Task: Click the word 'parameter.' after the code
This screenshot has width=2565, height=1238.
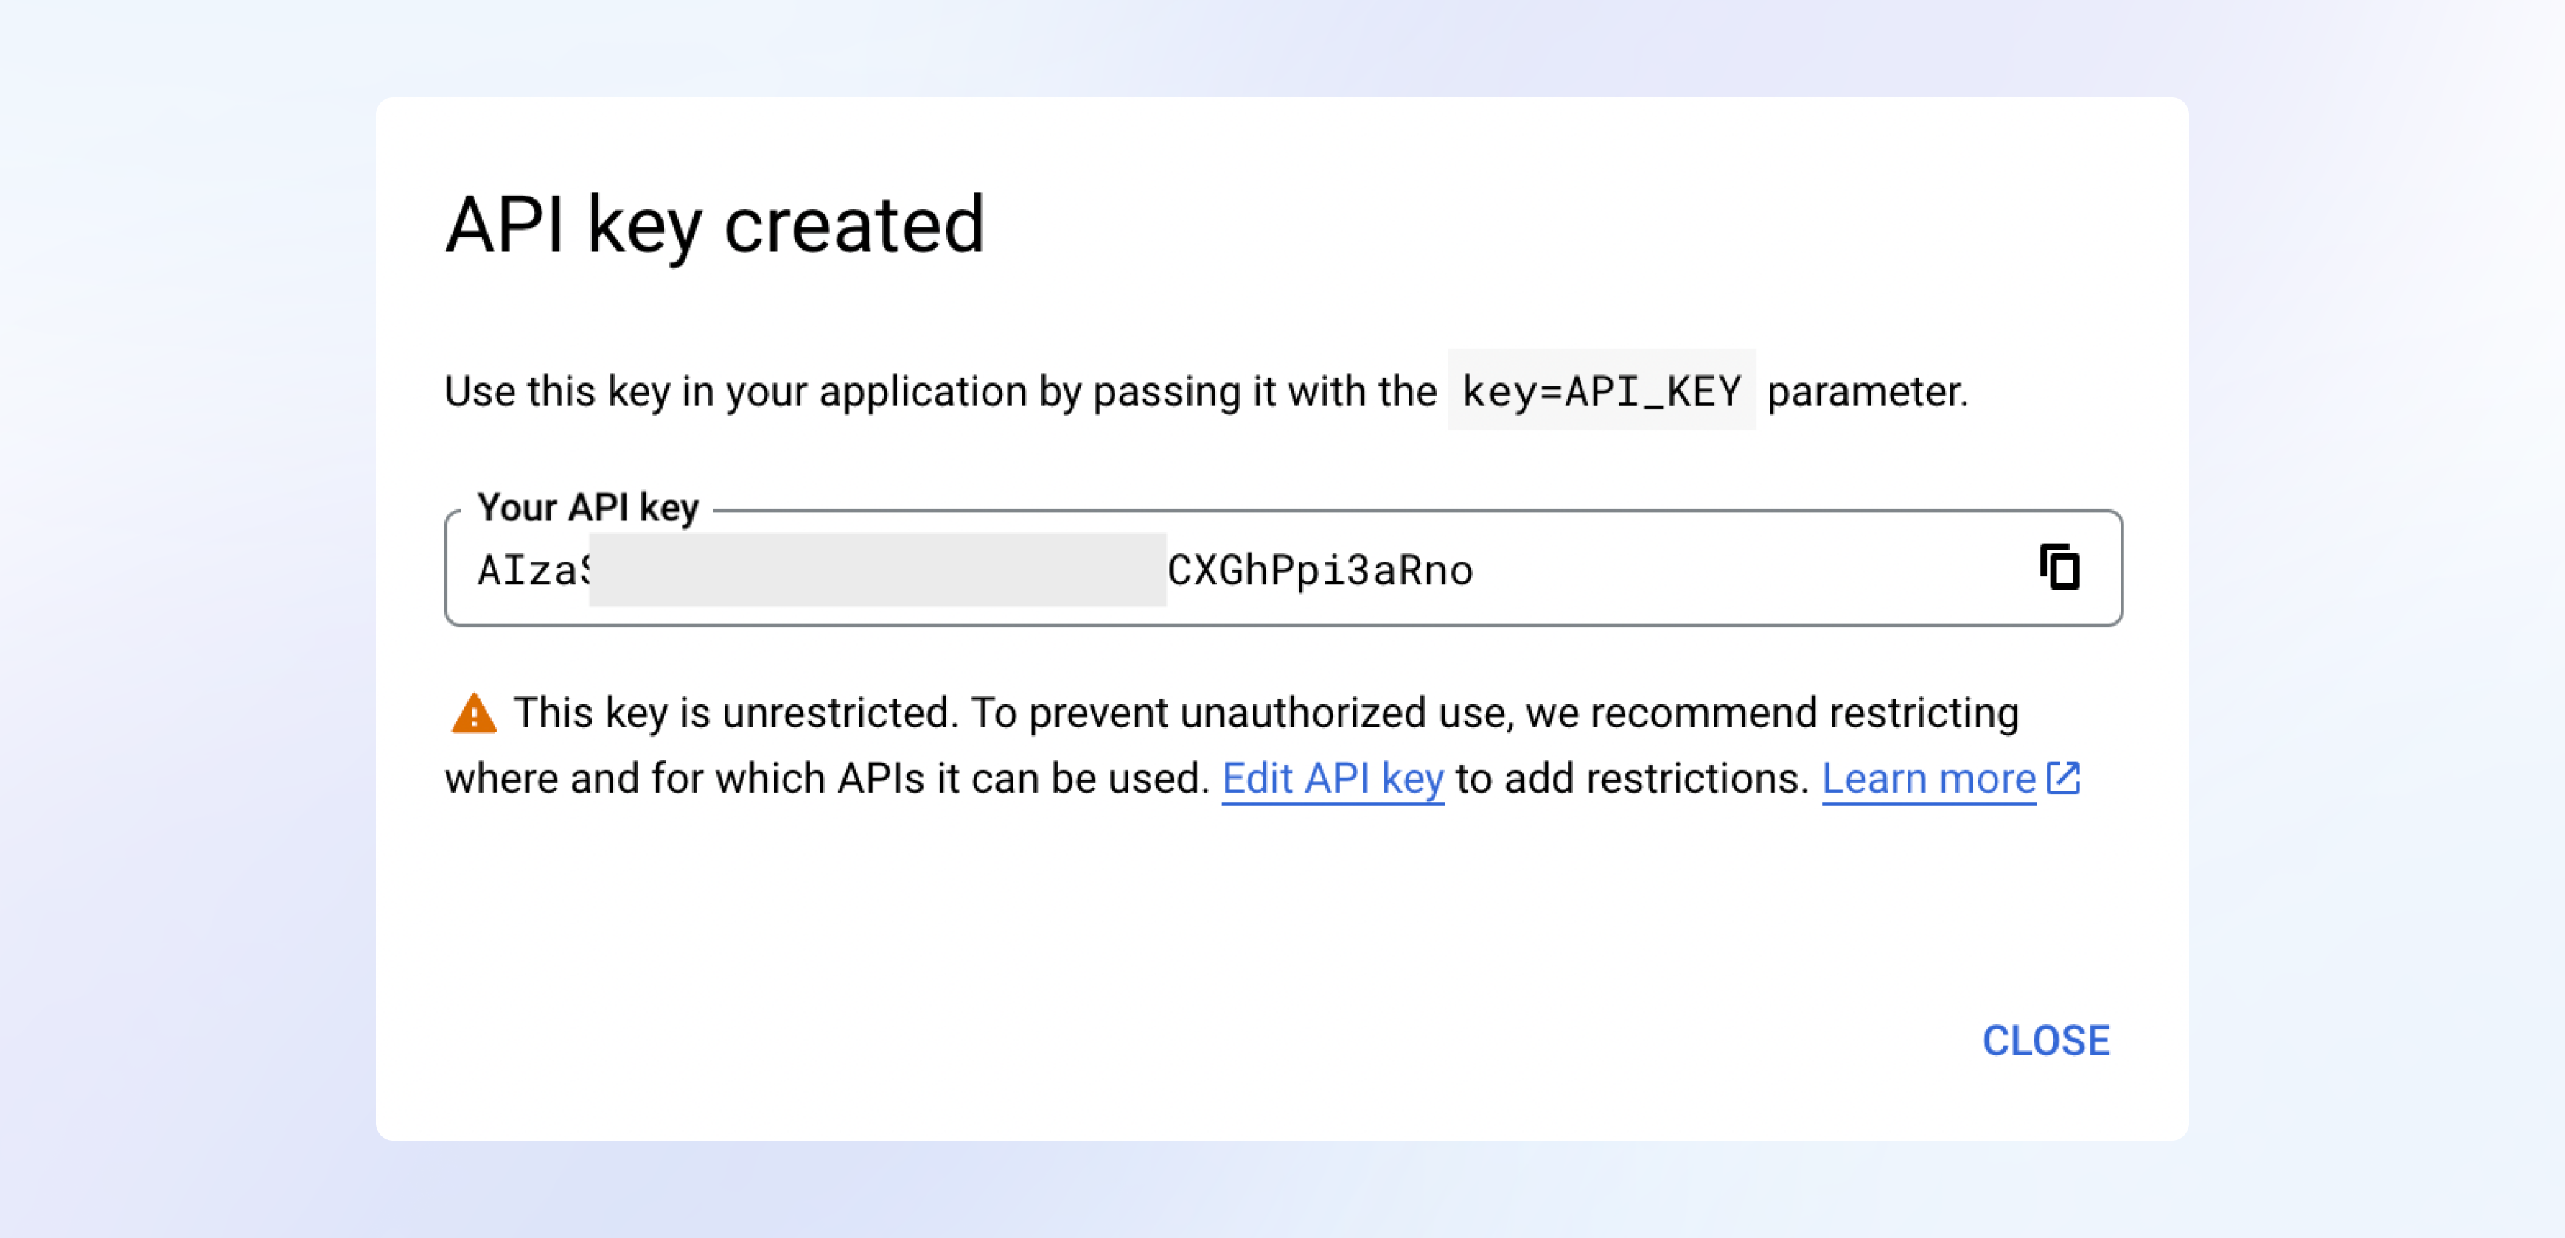Action: point(1867,391)
